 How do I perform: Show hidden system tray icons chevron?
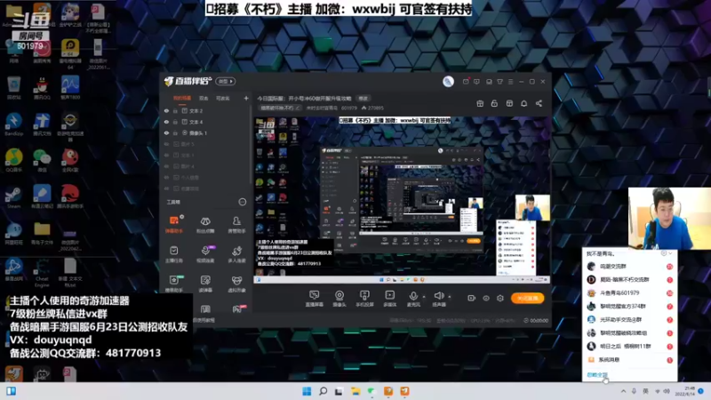point(624,391)
